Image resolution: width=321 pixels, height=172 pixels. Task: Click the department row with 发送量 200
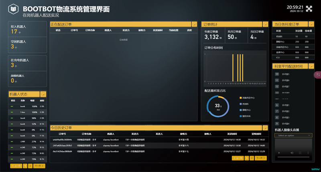pyautogui.click(x=293, y=42)
